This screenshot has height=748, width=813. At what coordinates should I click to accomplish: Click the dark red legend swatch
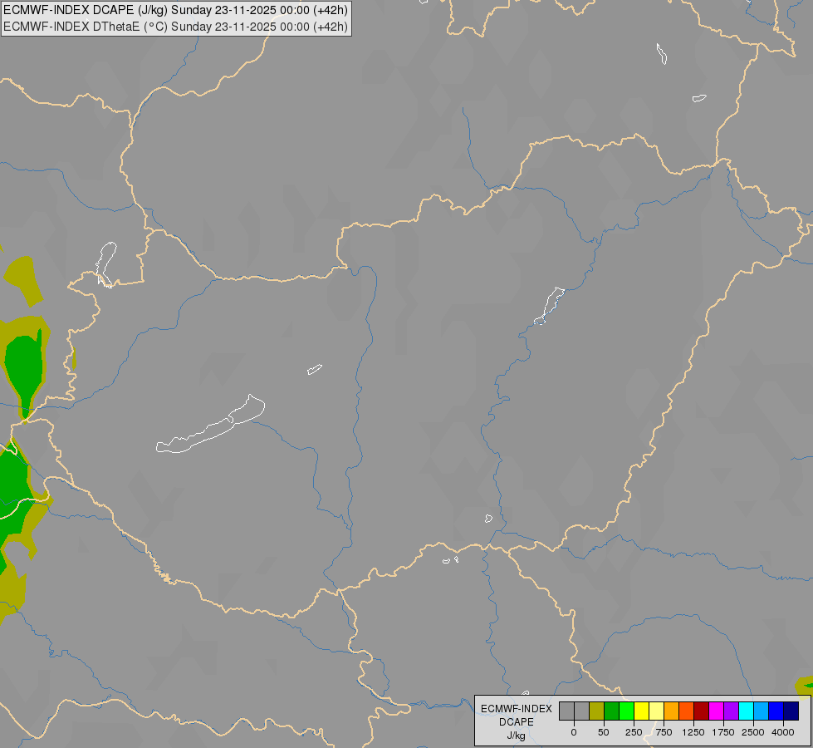(702, 711)
